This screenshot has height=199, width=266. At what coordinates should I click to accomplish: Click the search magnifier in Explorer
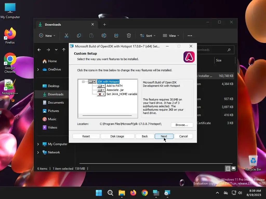click(x=229, y=50)
